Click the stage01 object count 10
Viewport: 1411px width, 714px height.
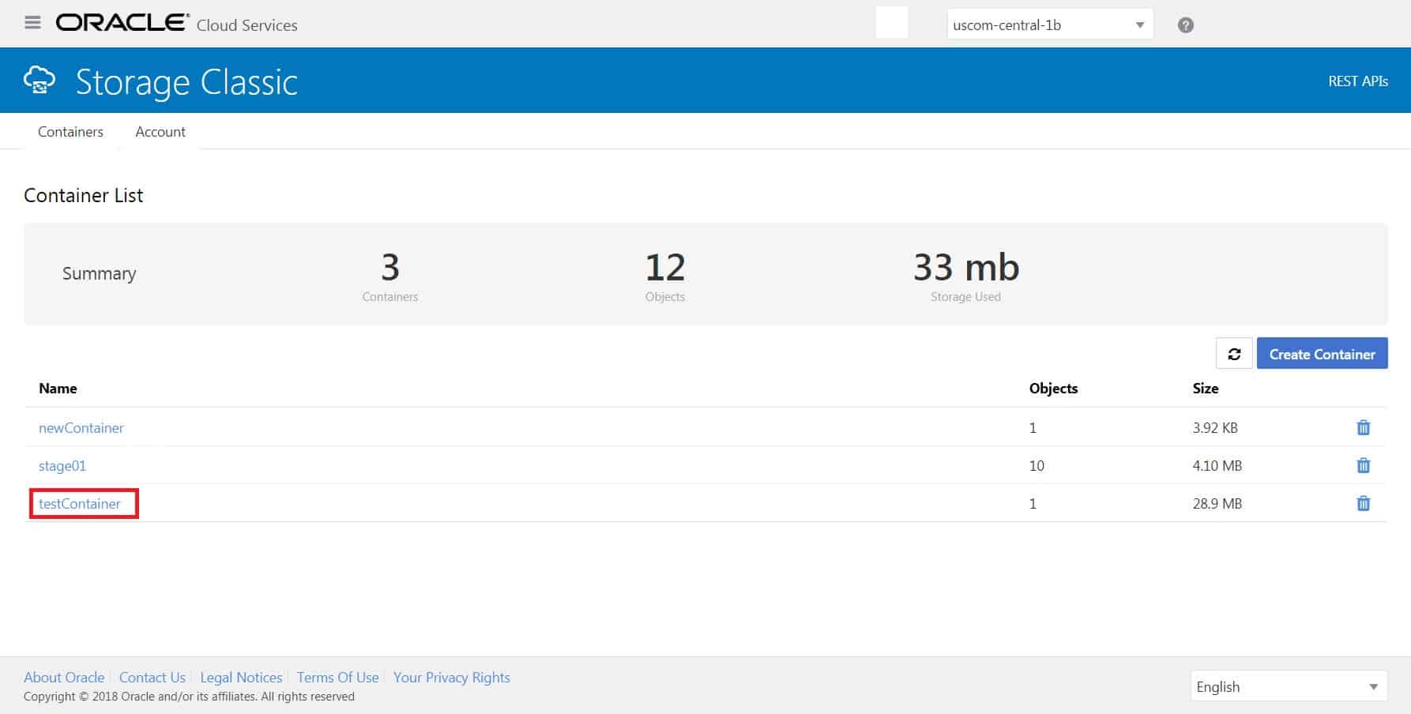(1037, 466)
